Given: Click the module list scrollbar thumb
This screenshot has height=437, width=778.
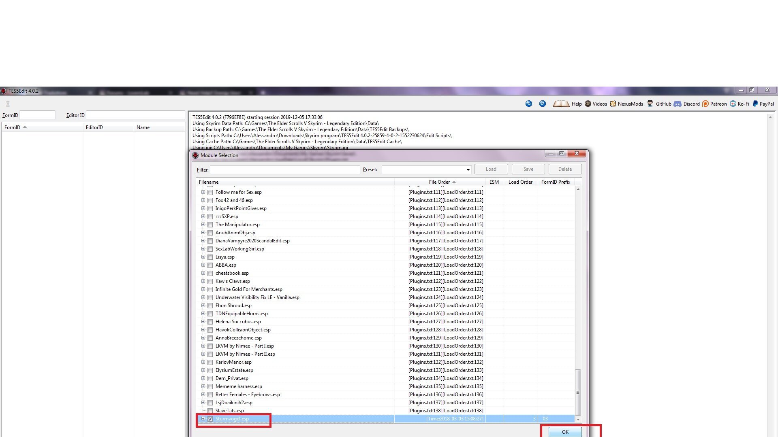Looking at the screenshot, I should [x=578, y=392].
